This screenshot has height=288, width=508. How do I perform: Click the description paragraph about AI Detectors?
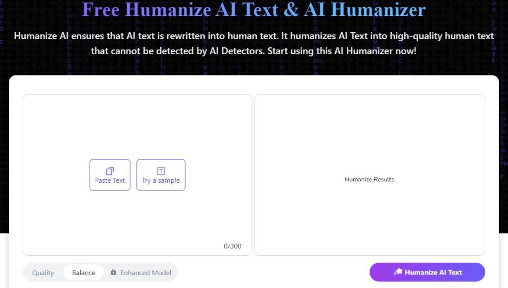(x=254, y=43)
